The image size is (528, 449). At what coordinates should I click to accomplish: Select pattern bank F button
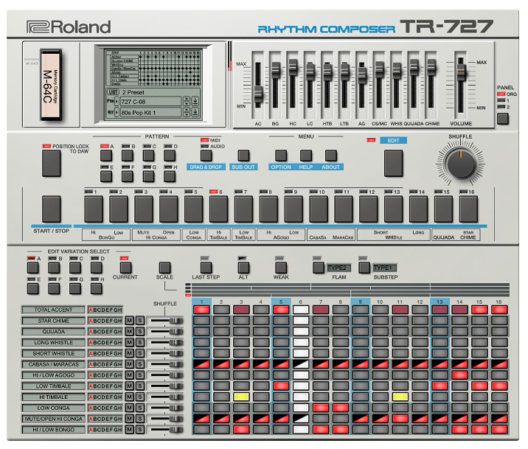(x=128, y=176)
